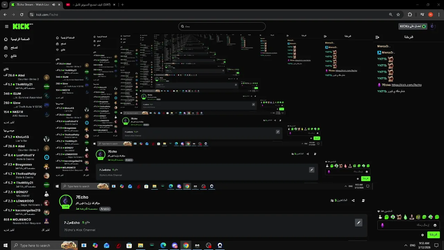
Task: Collapse the chat panel arrow icon
Action: (377, 37)
